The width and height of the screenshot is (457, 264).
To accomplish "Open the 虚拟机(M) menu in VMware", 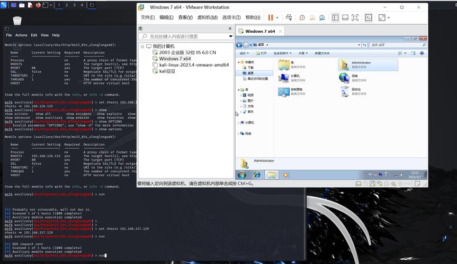I will [x=208, y=17].
